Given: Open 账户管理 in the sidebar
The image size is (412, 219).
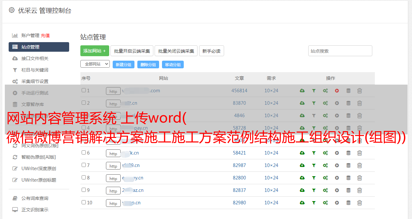Looking at the screenshot, I should point(30,35).
